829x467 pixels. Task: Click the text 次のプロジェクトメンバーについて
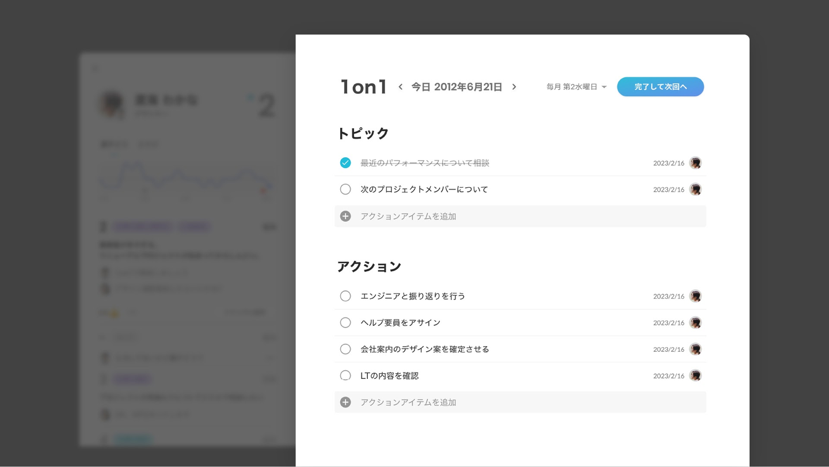424,189
